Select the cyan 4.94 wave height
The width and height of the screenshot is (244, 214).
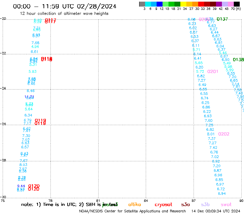coord(35,47)
